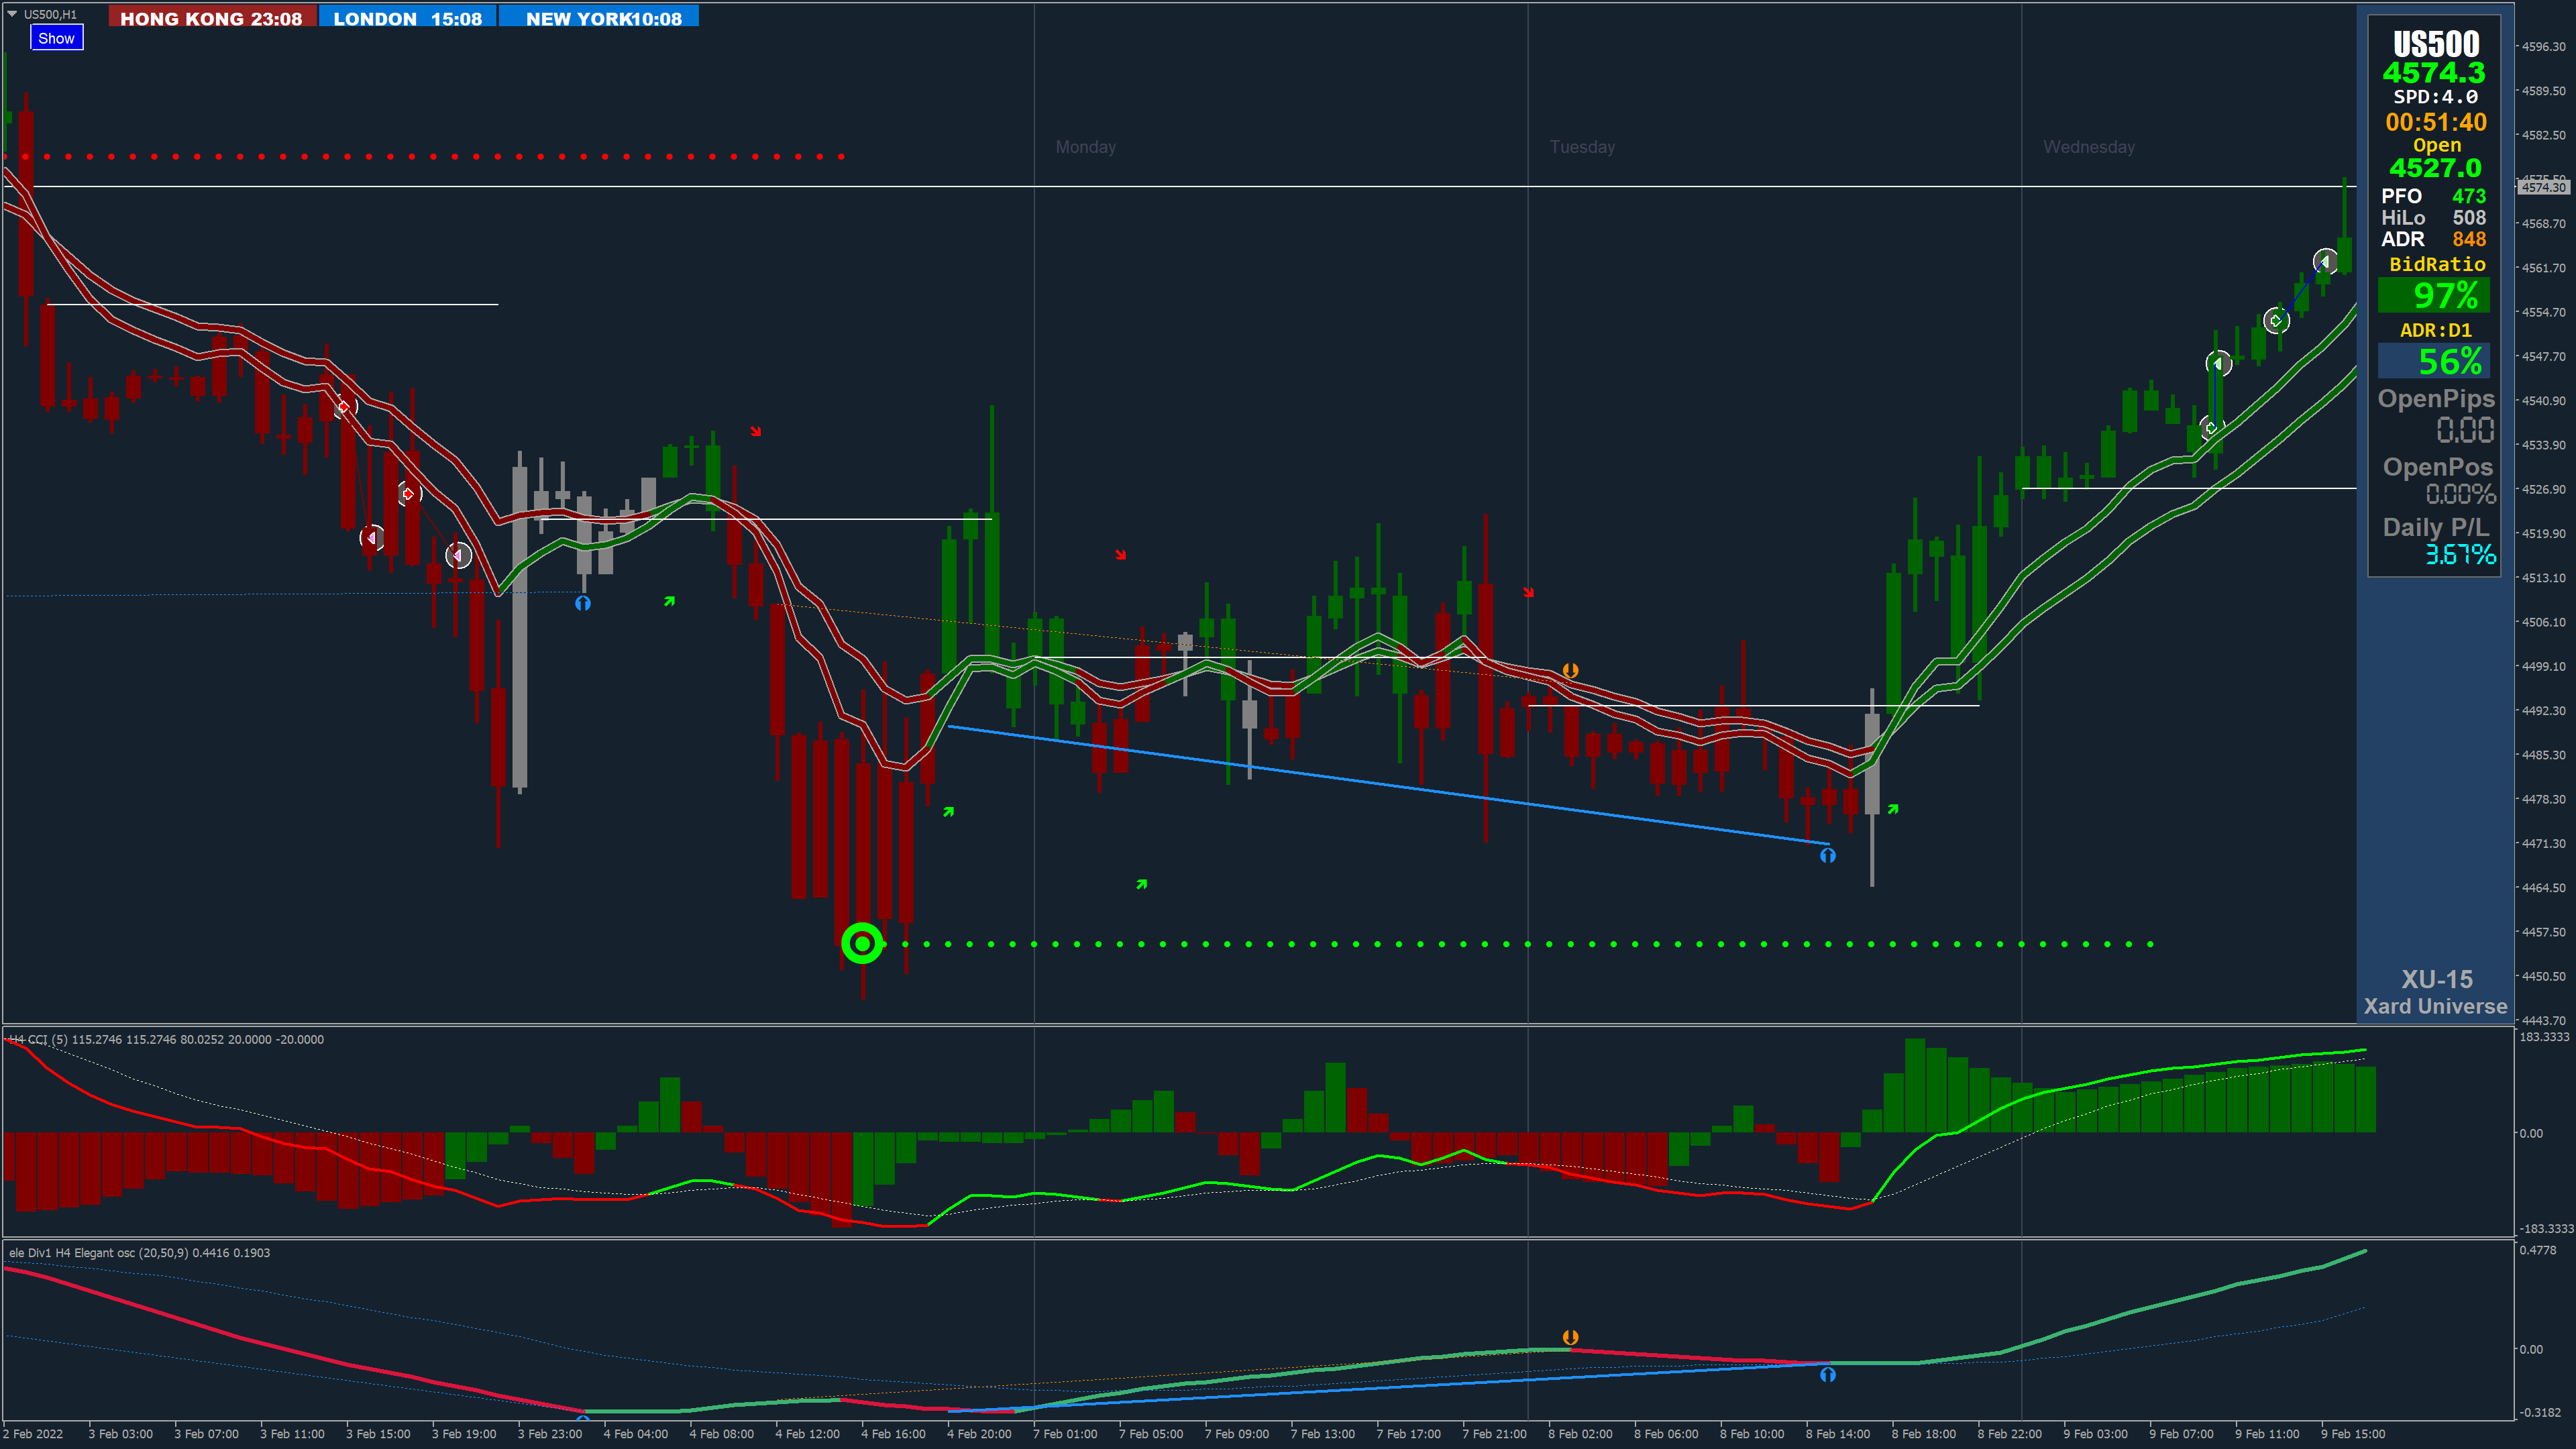Screen dimensions: 2576x1449
Task: Open the US500,H1 chart dropdown triangle
Action: click(12, 14)
